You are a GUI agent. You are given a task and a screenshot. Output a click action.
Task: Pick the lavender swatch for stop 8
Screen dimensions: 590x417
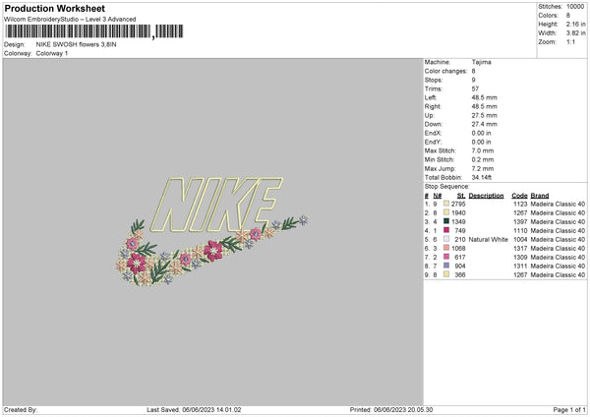point(445,266)
